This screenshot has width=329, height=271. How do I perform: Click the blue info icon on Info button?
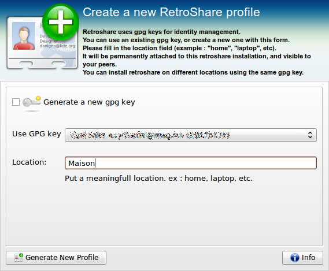click(294, 258)
